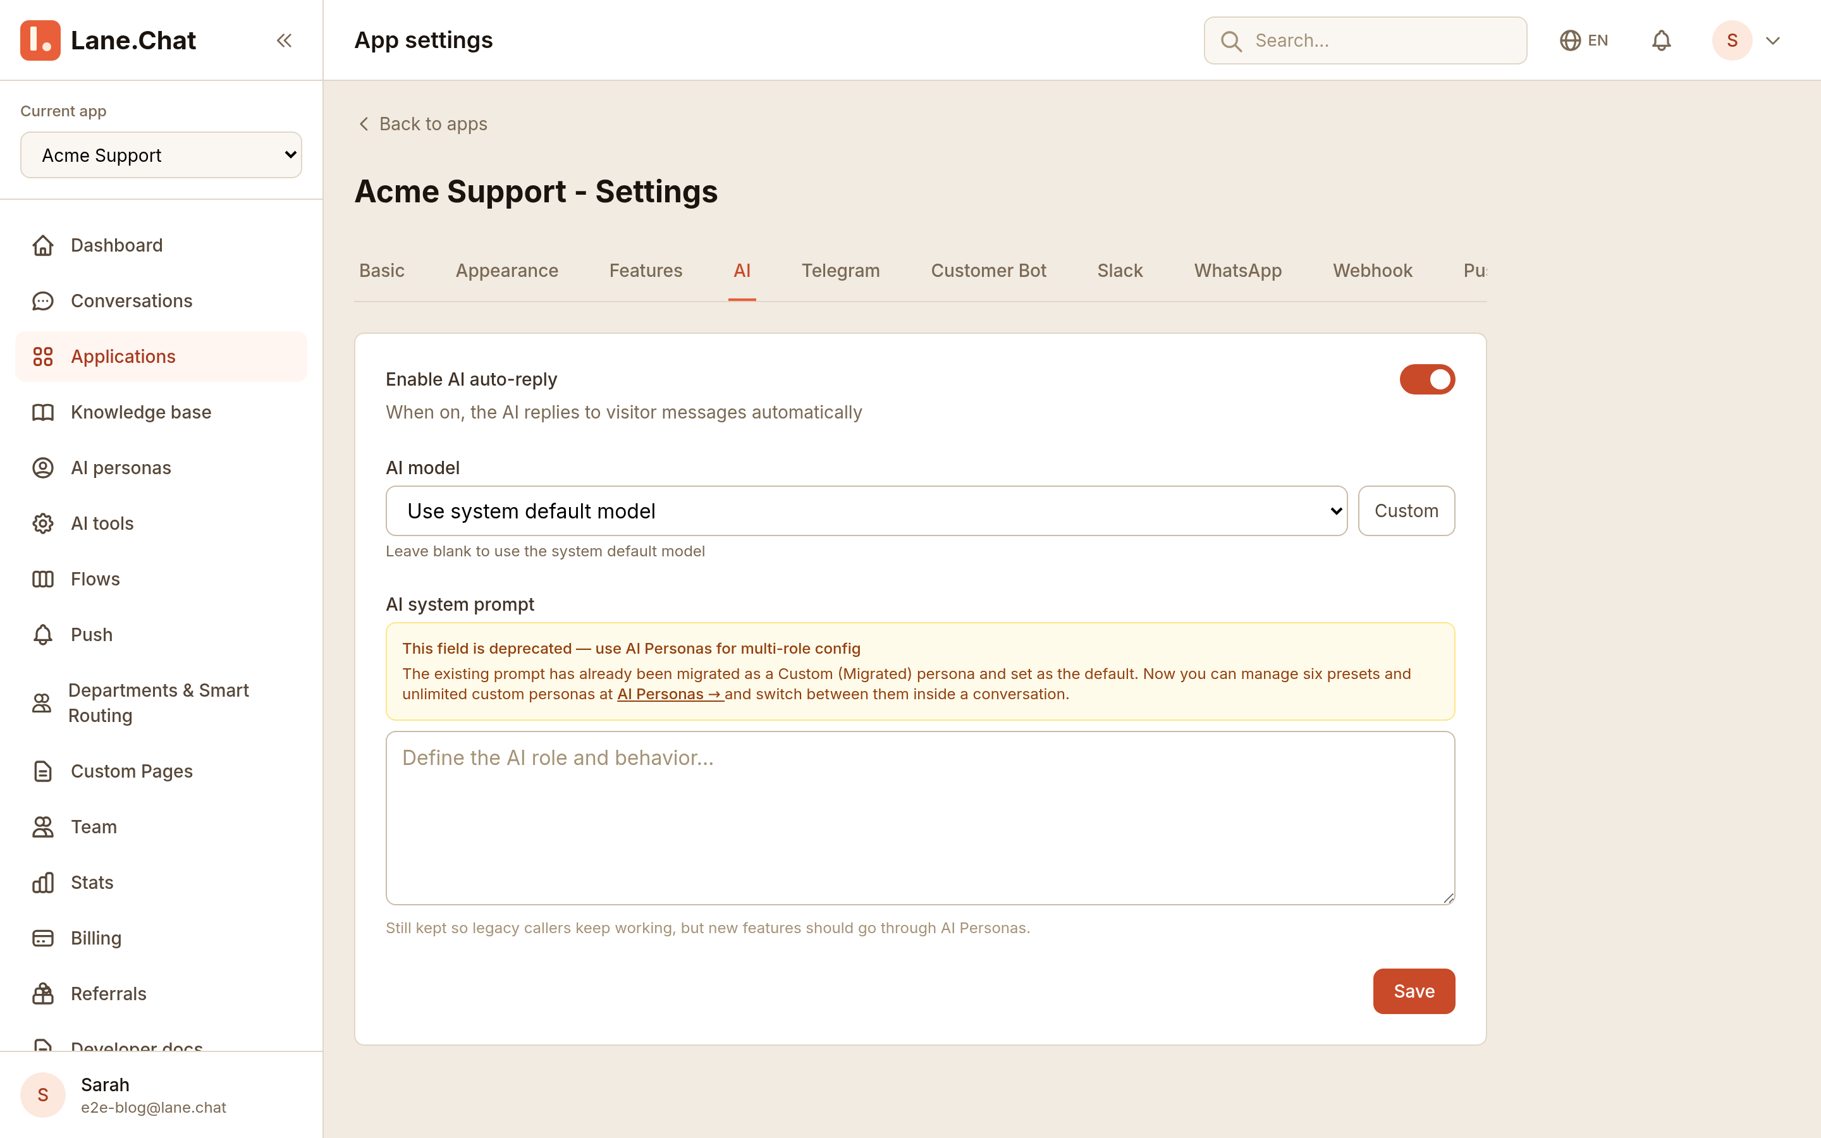
Task: Open the AI model dropdown
Action: pyautogui.click(x=866, y=511)
